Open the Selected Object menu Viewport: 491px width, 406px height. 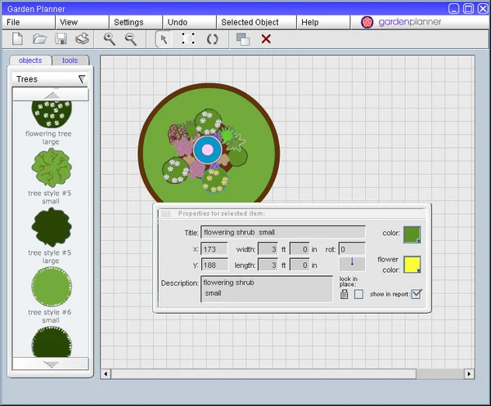[256, 22]
